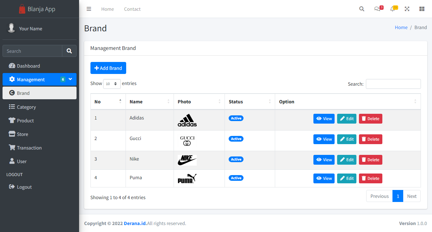This screenshot has height=232, width=432.
Task: Click the Add Brand button
Action: click(x=108, y=68)
